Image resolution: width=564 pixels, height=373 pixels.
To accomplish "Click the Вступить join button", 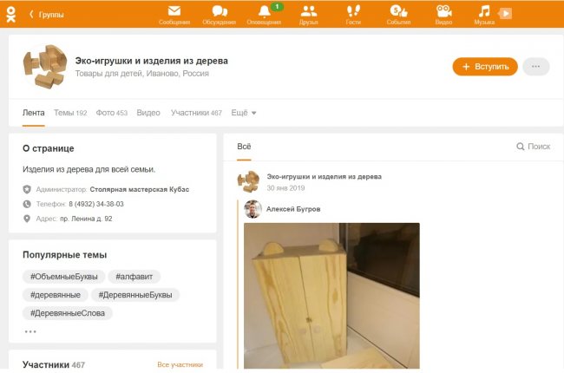I will click(x=485, y=67).
